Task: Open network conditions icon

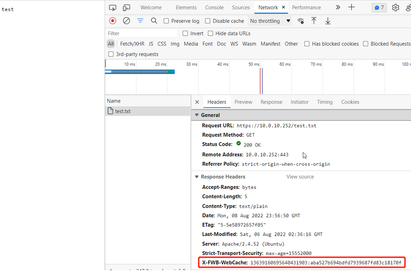Action: coord(300,21)
